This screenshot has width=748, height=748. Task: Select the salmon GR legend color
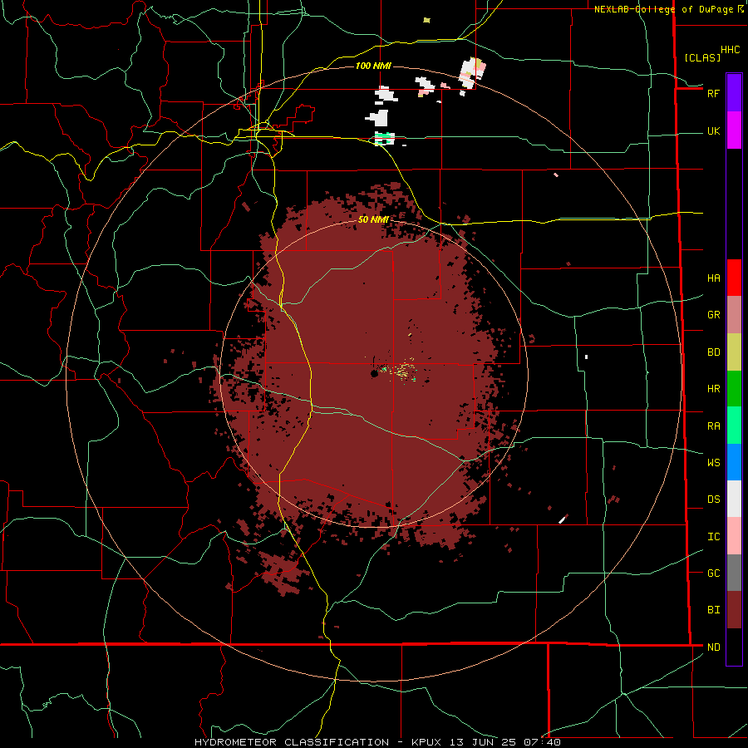734,315
